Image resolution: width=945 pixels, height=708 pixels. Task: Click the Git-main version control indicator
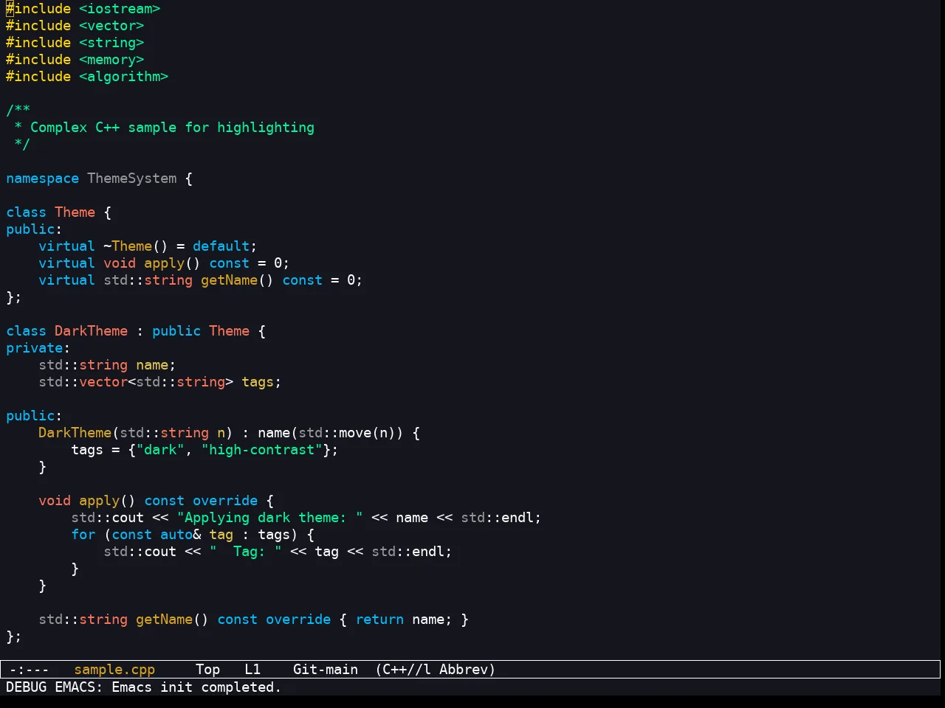click(326, 670)
